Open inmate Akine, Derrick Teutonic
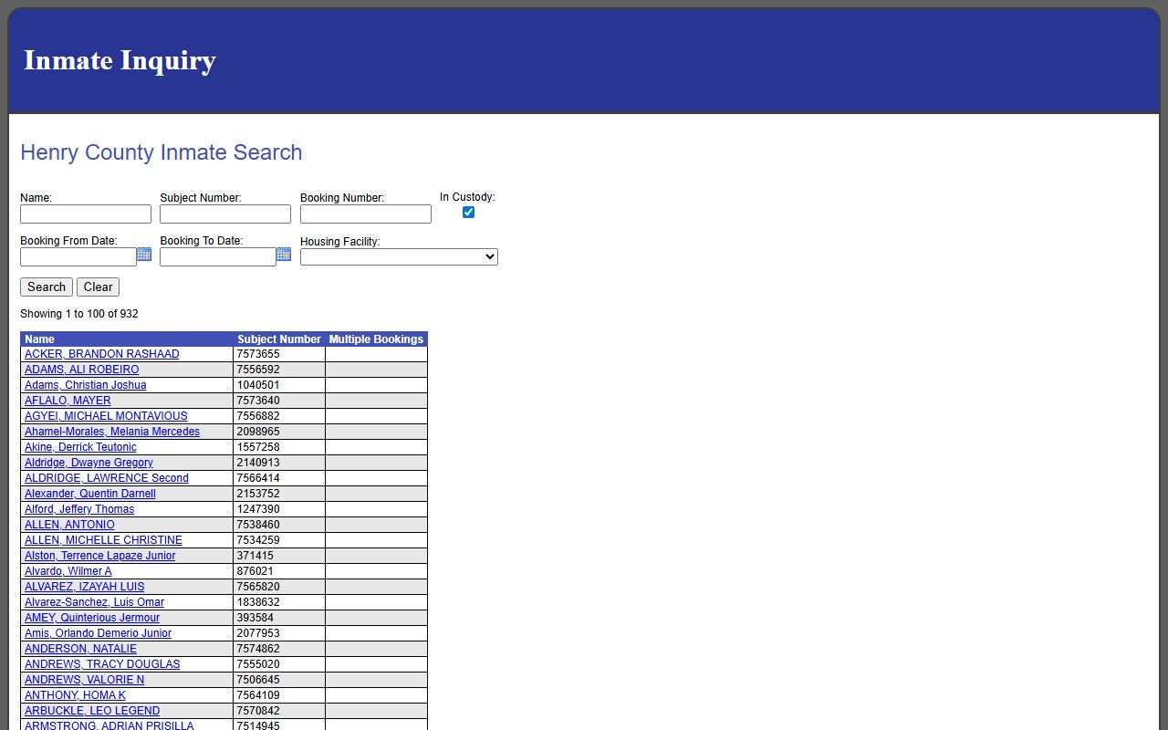The height and width of the screenshot is (730, 1168). point(80,447)
